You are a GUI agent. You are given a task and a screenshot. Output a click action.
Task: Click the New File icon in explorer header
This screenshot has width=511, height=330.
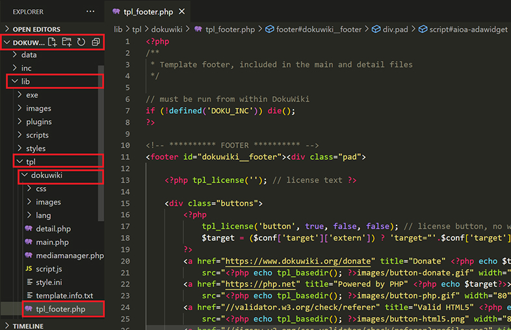point(53,42)
